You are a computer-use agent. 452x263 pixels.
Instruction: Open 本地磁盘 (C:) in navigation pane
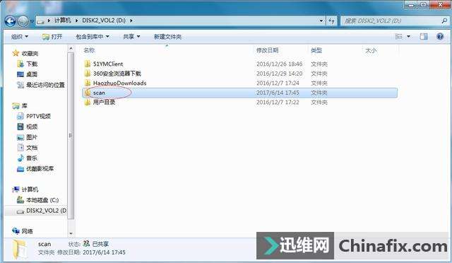click(x=42, y=200)
